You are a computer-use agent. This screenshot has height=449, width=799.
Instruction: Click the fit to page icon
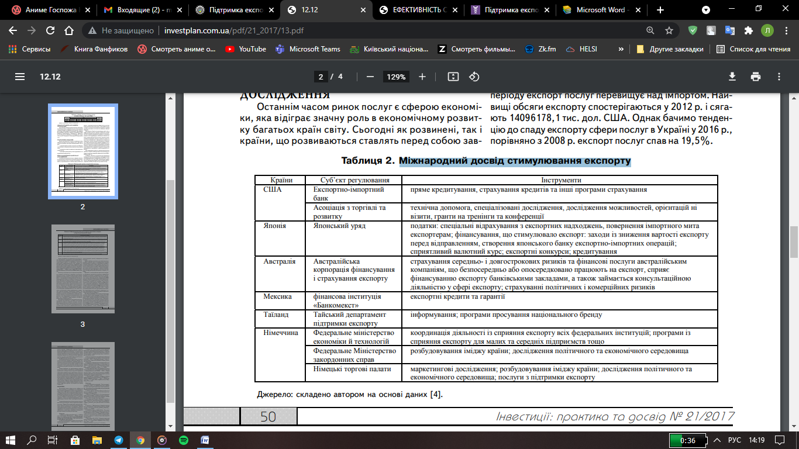(x=453, y=77)
